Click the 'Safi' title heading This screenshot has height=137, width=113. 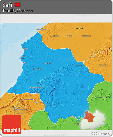click(7, 5)
